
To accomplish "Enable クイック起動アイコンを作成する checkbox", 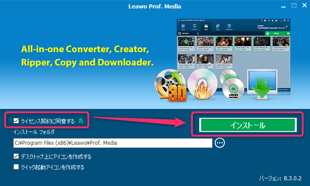I will 16,167.
